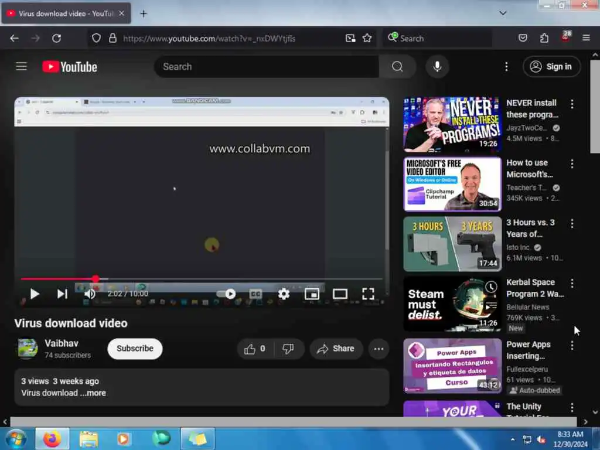Viewport: 600px width, 450px height.
Task: Open options for Kerbal Space Program 2 video
Action: (x=572, y=283)
